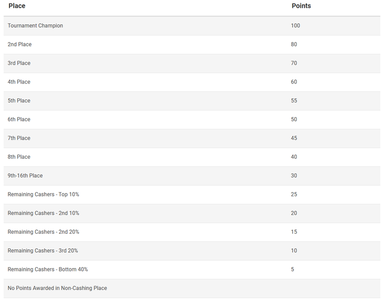Click the No Points Awarded note
Screen dimensions: 389x301
pos(57,288)
